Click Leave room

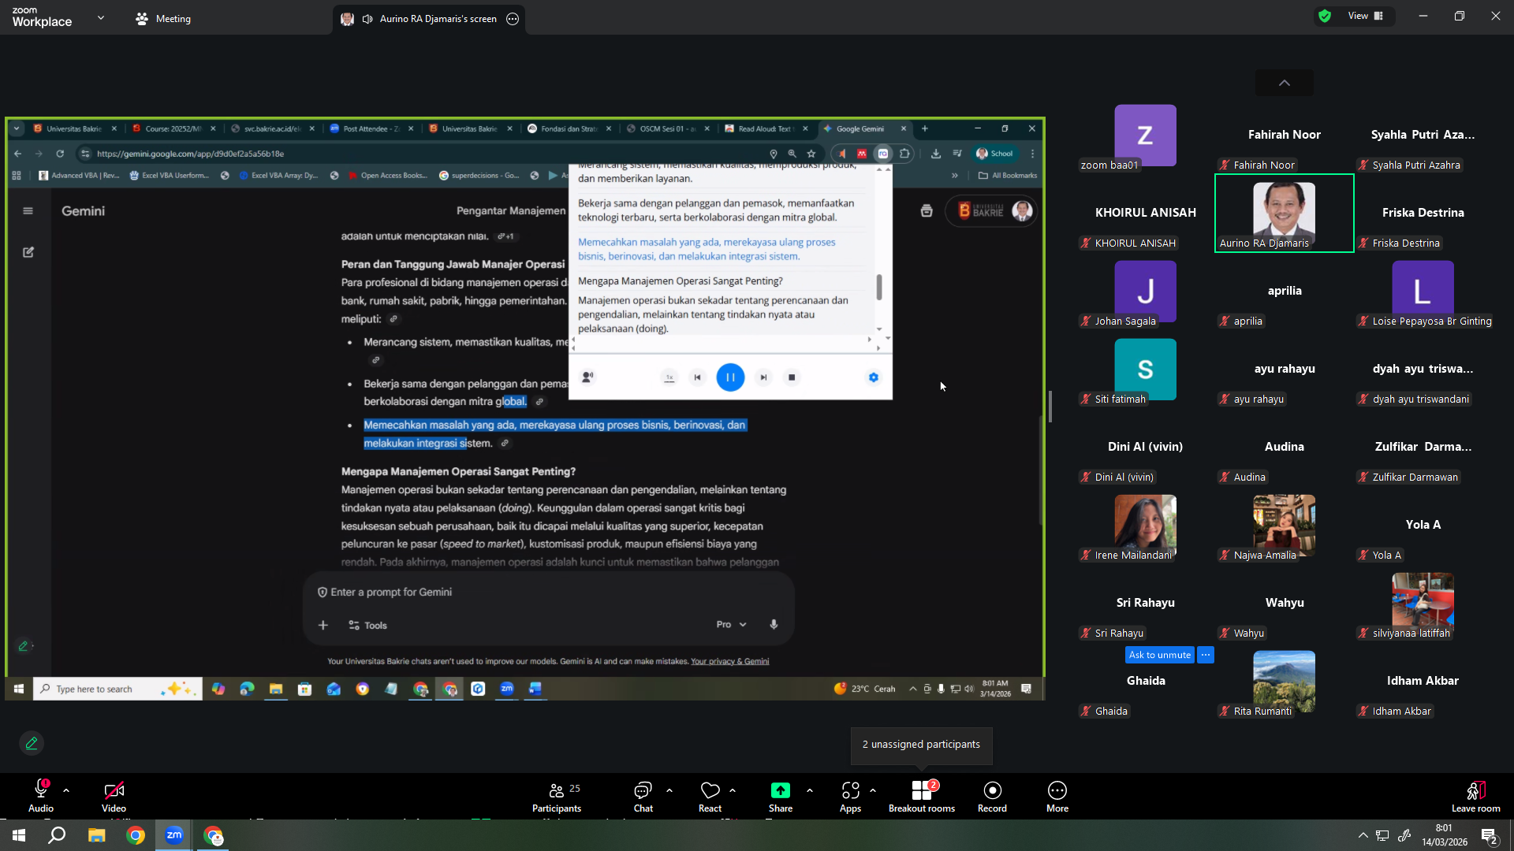1476,797
